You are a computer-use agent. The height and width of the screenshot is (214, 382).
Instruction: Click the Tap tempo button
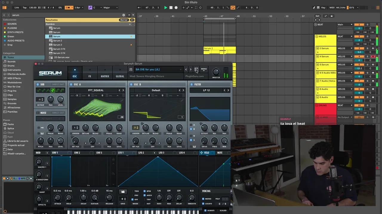[x=24, y=8]
